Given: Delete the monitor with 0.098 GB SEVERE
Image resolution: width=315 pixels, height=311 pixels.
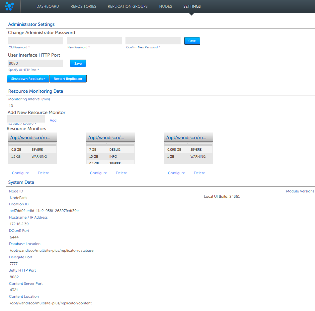Looking at the screenshot, I should coord(199,173).
